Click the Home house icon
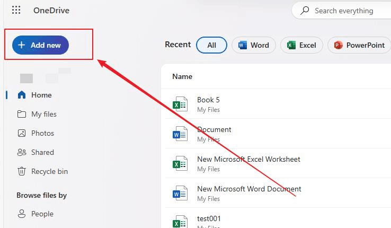Viewport: 391px width, 228px height. (x=22, y=95)
